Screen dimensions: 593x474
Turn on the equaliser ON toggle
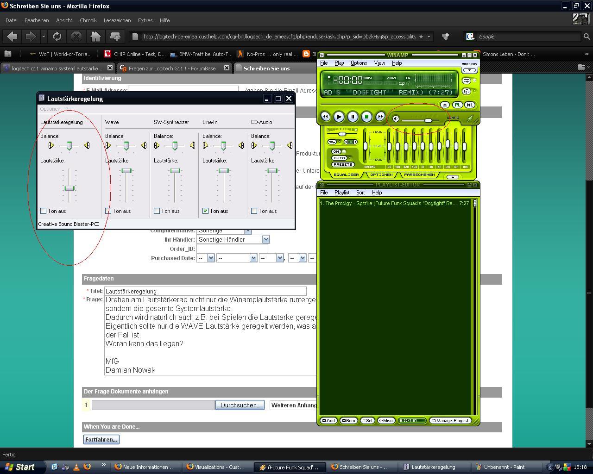pyautogui.click(x=337, y=152)
